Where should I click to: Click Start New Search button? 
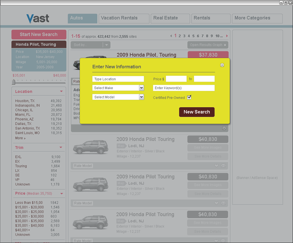39,35
